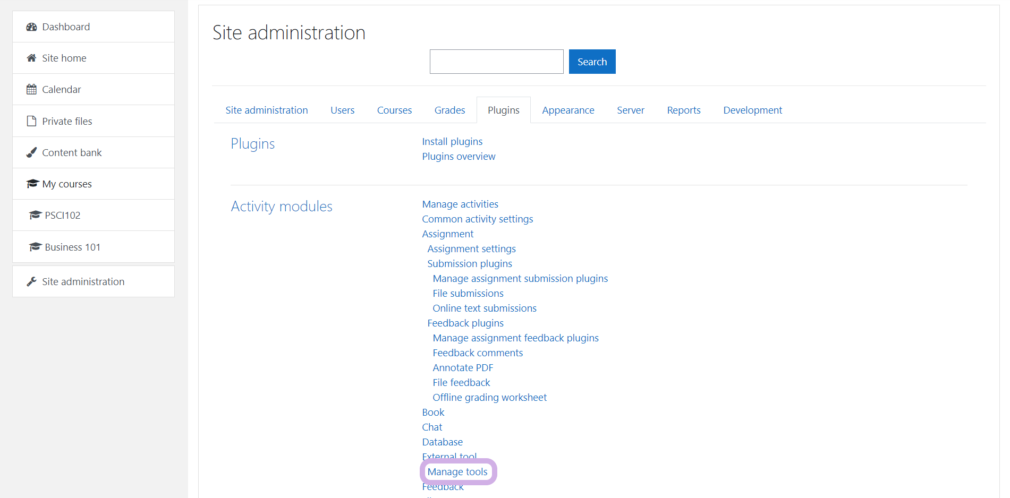Open the Install plugins link
This screenshot has height=498, width=1010.
(x=452, y=142)
